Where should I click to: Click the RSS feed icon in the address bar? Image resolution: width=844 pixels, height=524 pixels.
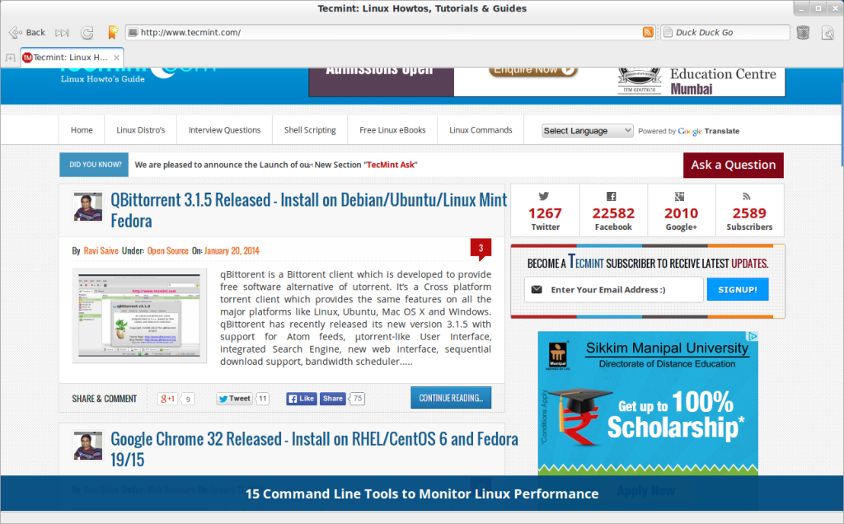pyautogui.click(x=648, y=32)
